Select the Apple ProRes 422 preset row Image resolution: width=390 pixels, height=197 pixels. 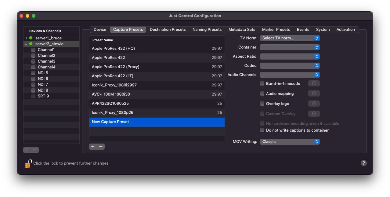tap(157, 58)
